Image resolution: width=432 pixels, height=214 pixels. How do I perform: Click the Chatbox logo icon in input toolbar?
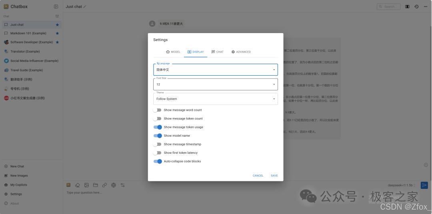coord(69,185)
